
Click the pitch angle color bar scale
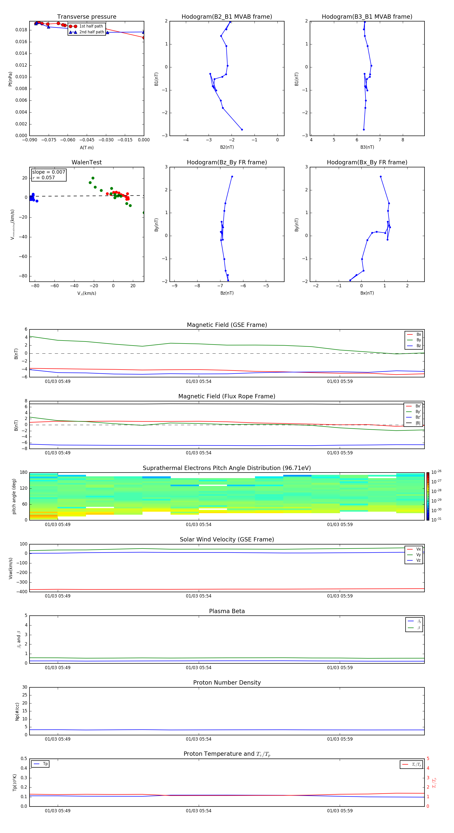coord(428,496)
